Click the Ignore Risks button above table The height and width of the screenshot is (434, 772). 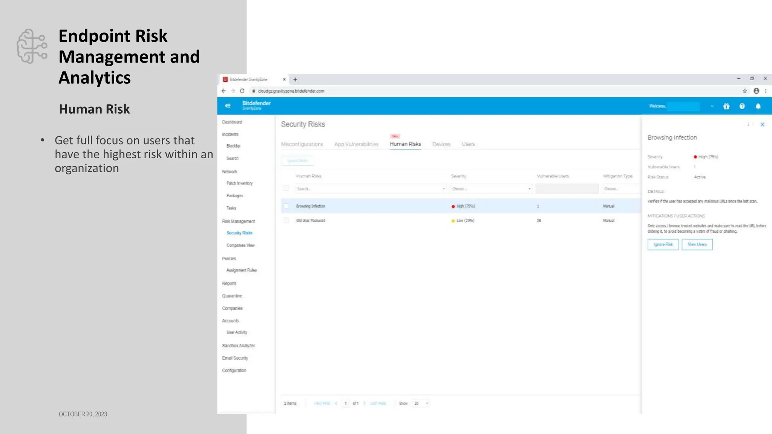pos(297,160)
